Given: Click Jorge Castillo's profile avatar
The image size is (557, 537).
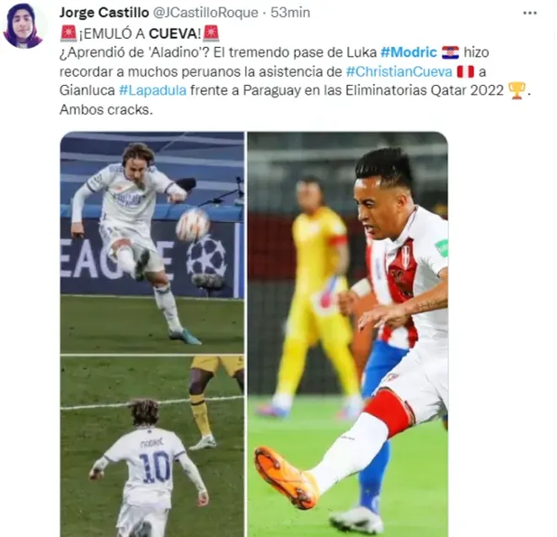Looking at the screenshot, I should click(23, 25).
